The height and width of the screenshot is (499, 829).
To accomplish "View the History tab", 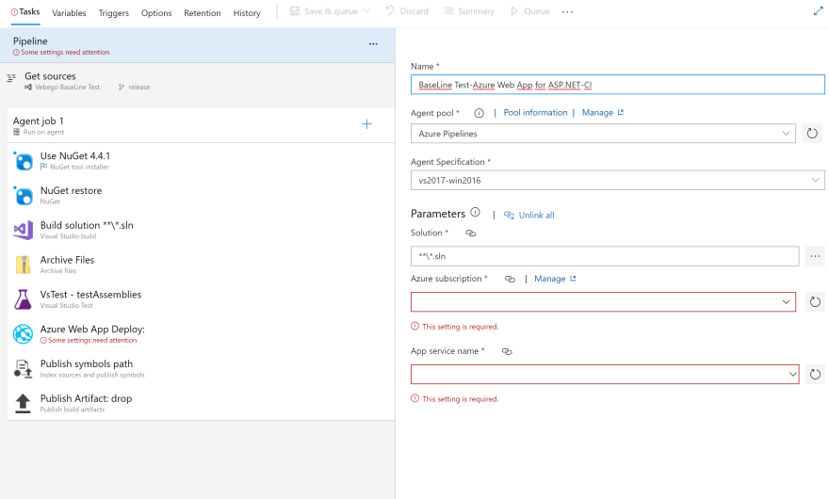I will 247,12.
